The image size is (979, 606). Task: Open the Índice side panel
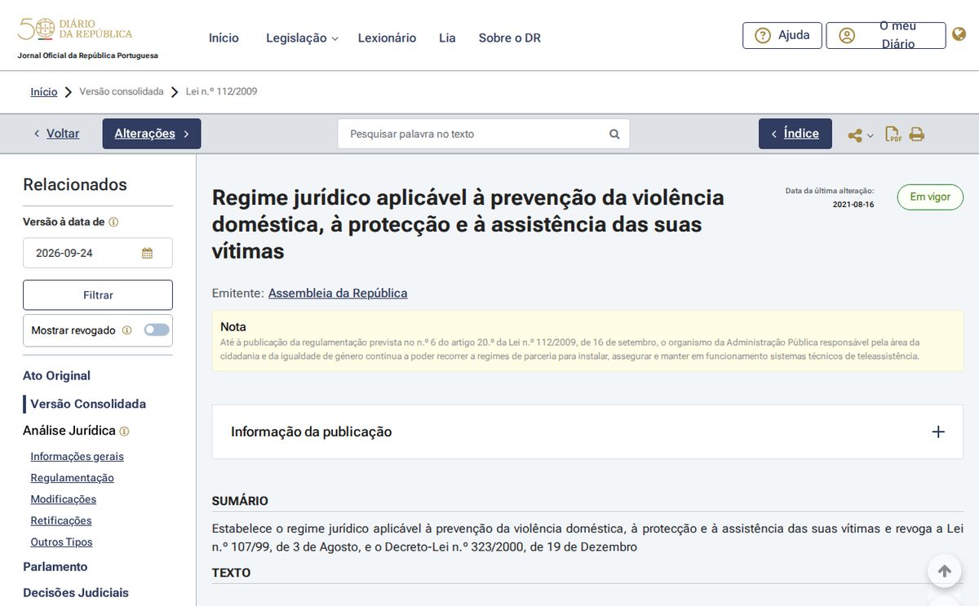pyautogui.click(x=795, y=134)
